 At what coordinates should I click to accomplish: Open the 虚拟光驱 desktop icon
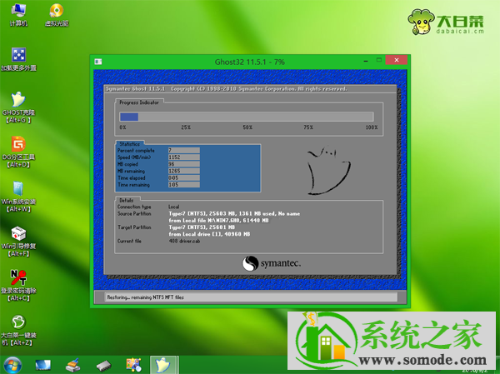[x=57, y=15]
